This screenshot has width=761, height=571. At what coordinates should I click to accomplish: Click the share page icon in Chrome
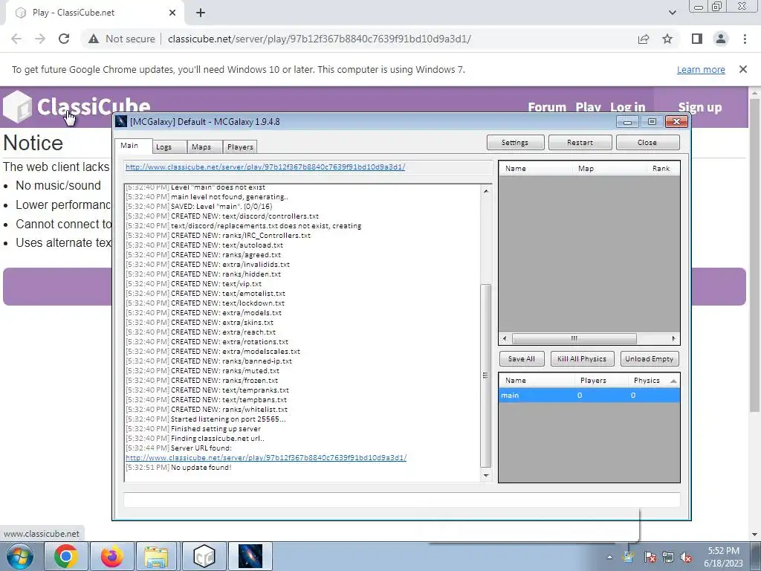[644, 39]
